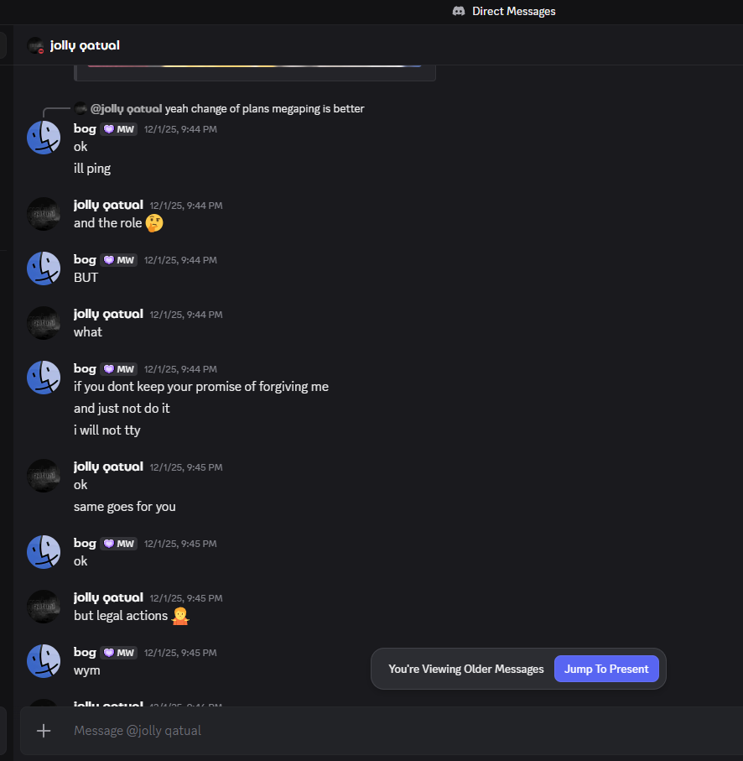Open jolly qatual's avatar in the header
The width and height of the screenshot is (743, 761).
pyautogui.click(x=35, y=45)
